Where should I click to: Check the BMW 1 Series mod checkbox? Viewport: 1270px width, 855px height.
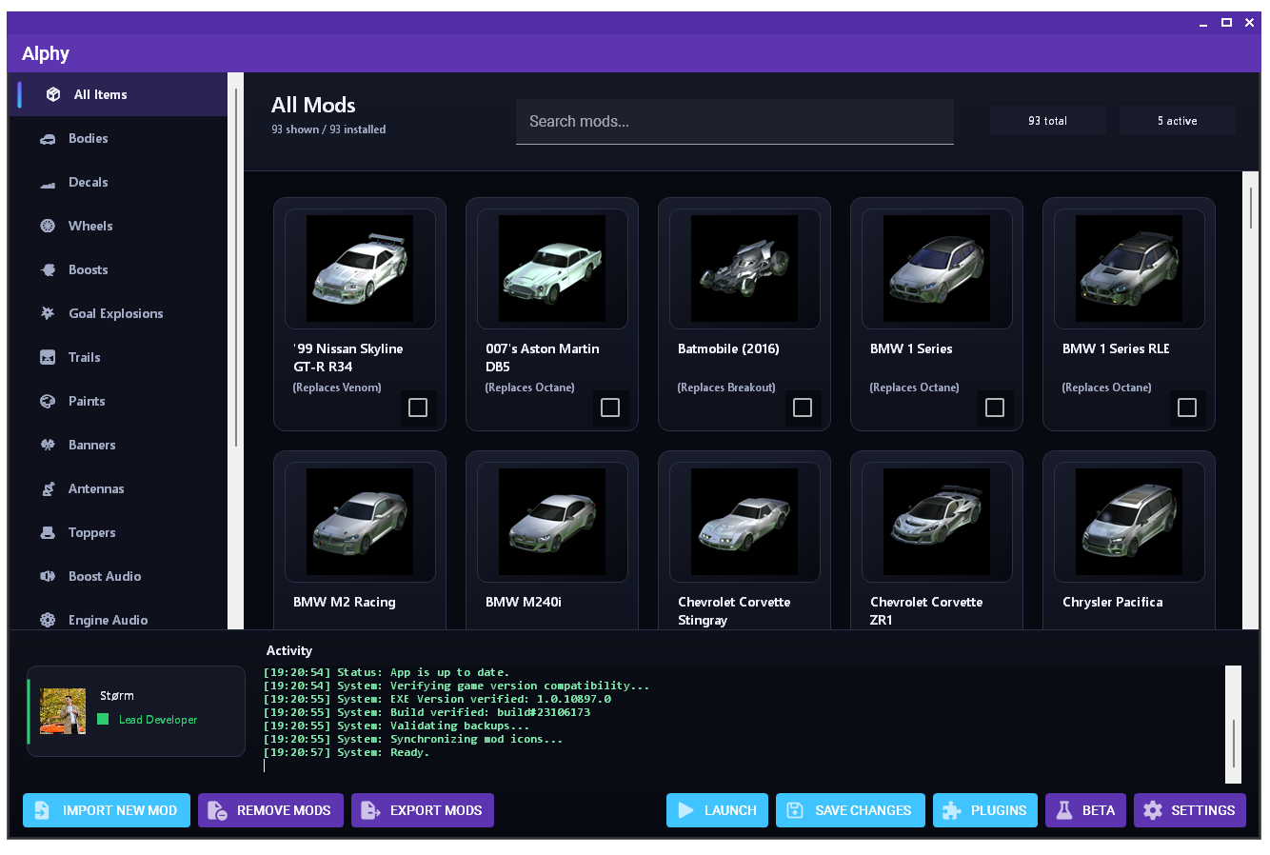tap(995, 408)
